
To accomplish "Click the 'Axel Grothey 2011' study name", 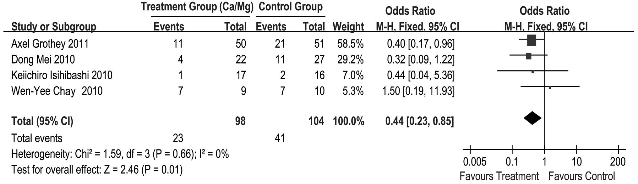I will click(x=50, y=44).
